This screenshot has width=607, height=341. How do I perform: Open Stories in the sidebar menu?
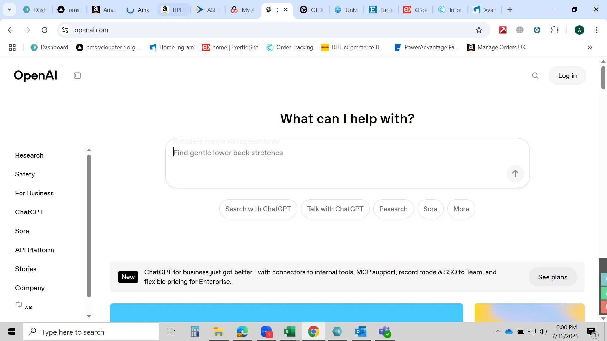[x=26, y=269]
